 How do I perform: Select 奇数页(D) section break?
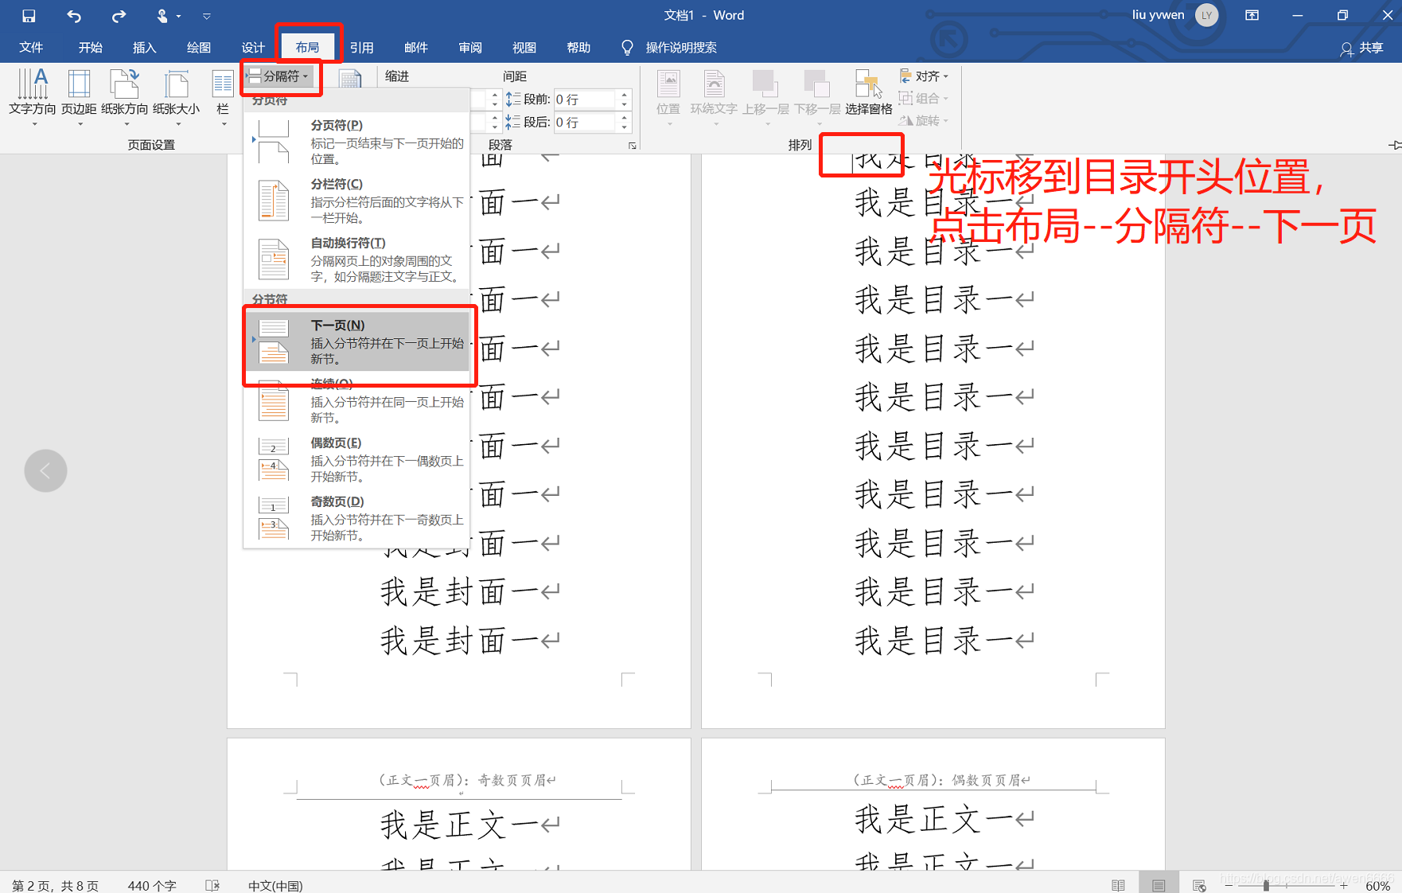(x=357, y=518)
